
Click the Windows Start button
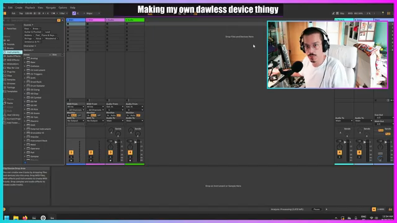coord(7,217)
